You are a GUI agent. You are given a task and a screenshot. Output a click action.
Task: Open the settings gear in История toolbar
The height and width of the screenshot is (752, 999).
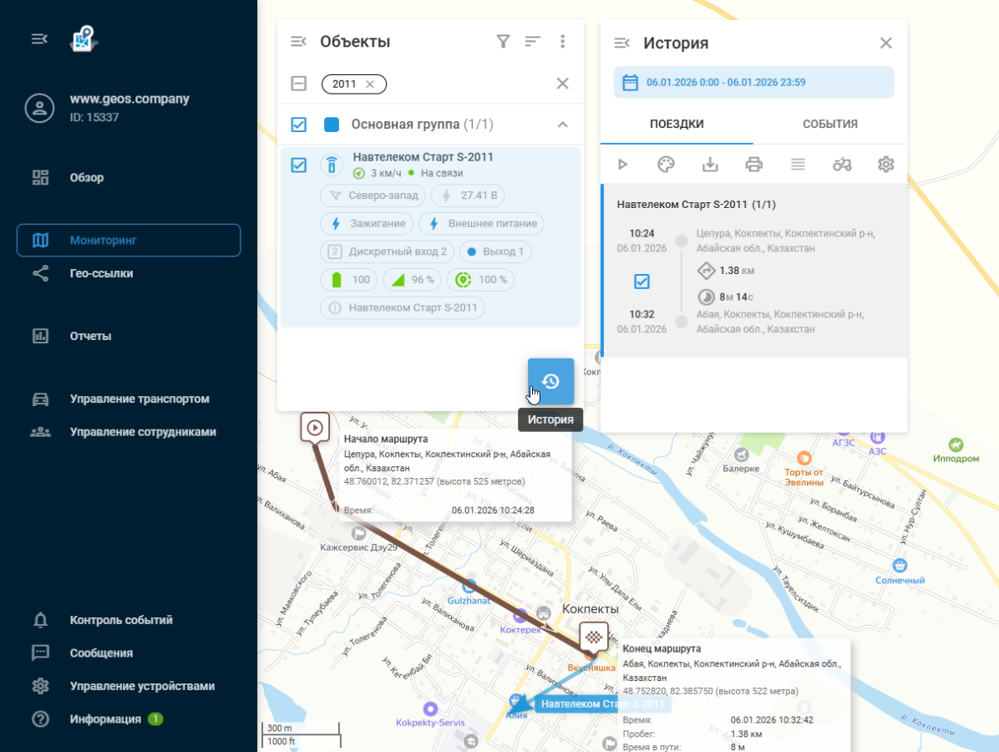(x=885, y=165)
